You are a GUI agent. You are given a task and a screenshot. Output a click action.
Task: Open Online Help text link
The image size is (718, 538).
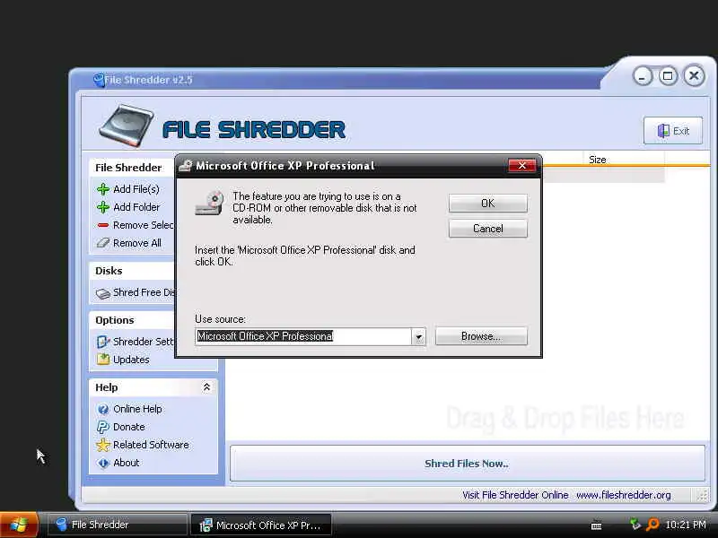137,409
